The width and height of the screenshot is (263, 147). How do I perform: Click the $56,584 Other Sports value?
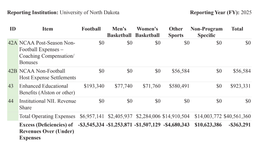tap(180, 71)
